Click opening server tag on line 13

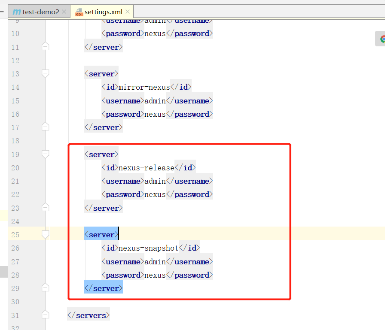click(x=101, y=74)
